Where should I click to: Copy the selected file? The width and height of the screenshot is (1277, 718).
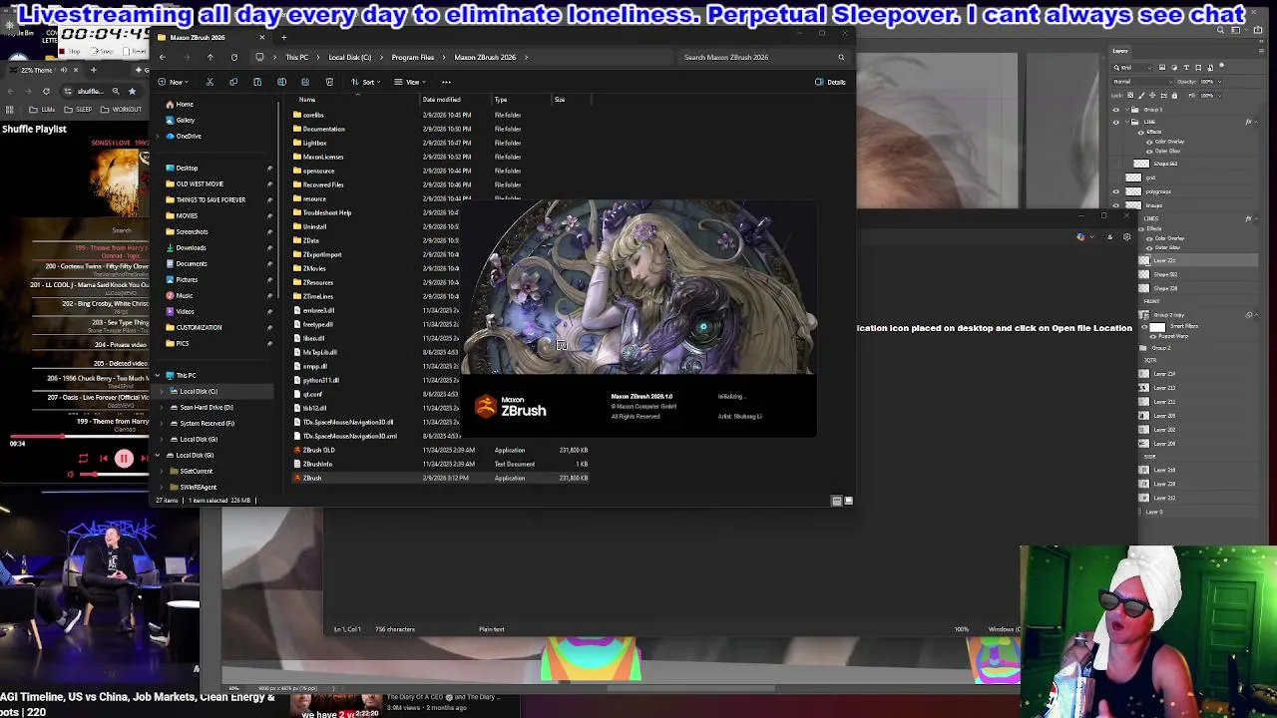pos(233,82)
